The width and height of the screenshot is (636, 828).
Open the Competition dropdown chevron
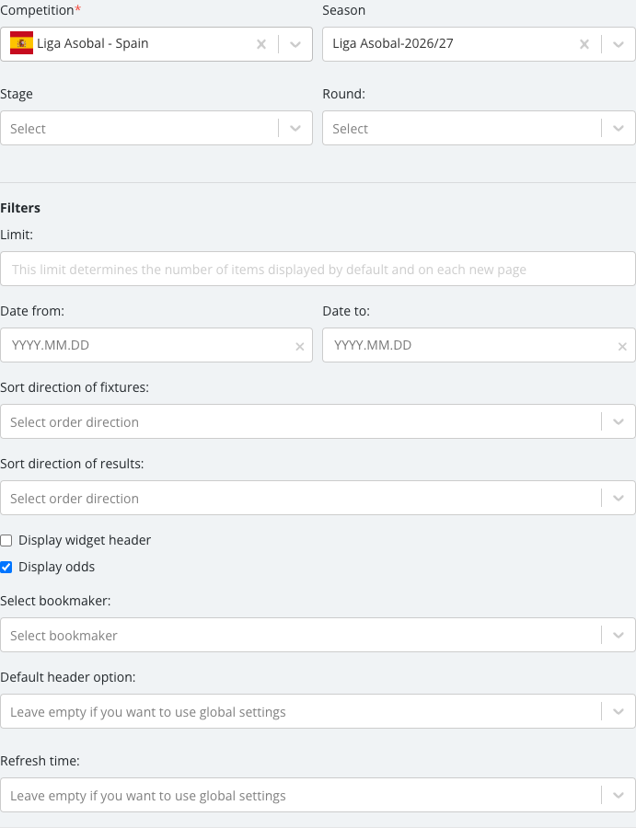click(x=295, y=44)
